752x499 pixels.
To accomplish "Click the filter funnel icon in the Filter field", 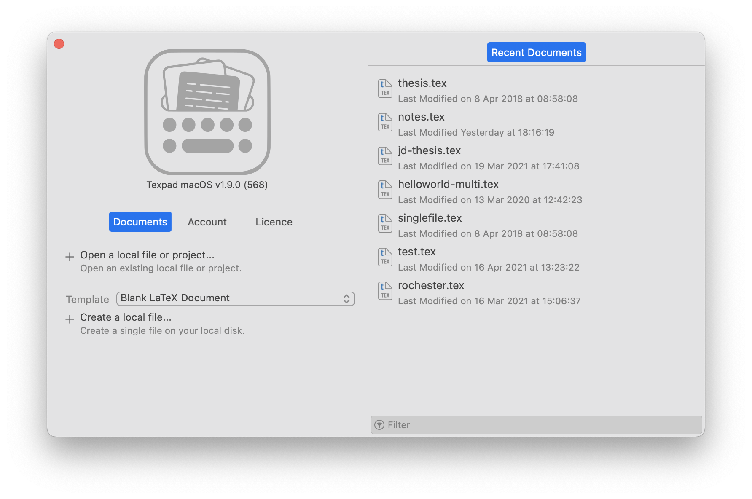I will coord(379,425).
